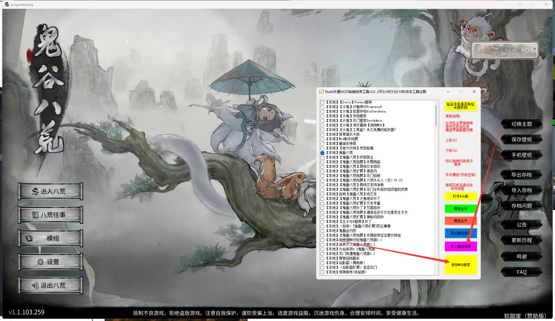Check 【鬼畜八荒拓展】开局物品 mod
The width and height of the screenshot is (555, 321).
click(323, 162)
